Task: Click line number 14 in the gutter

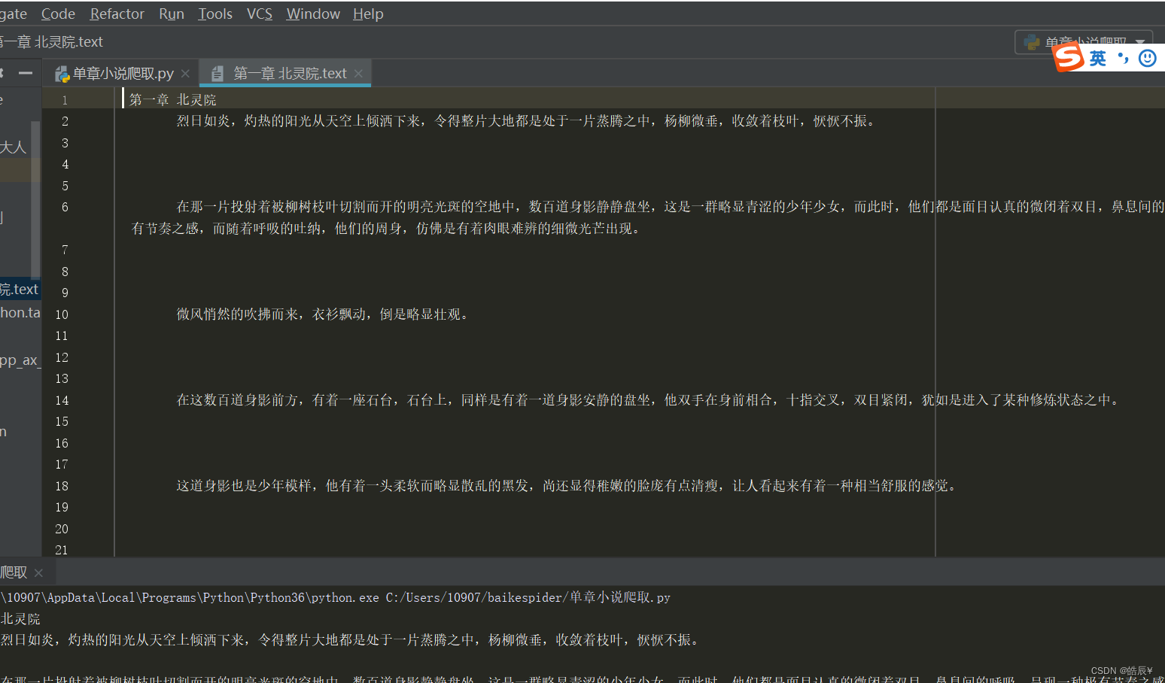Action: [62, 400]
